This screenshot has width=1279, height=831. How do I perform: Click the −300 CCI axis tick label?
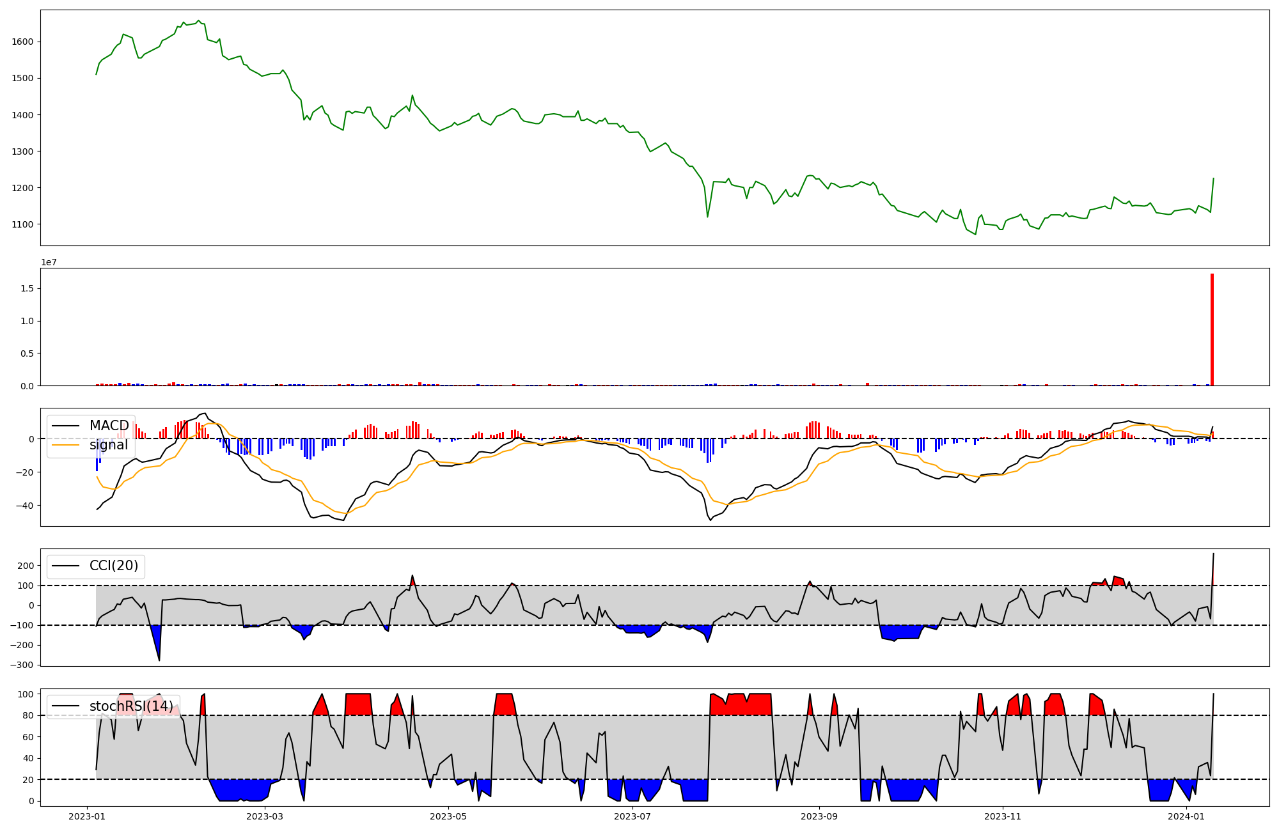[22, 665]
